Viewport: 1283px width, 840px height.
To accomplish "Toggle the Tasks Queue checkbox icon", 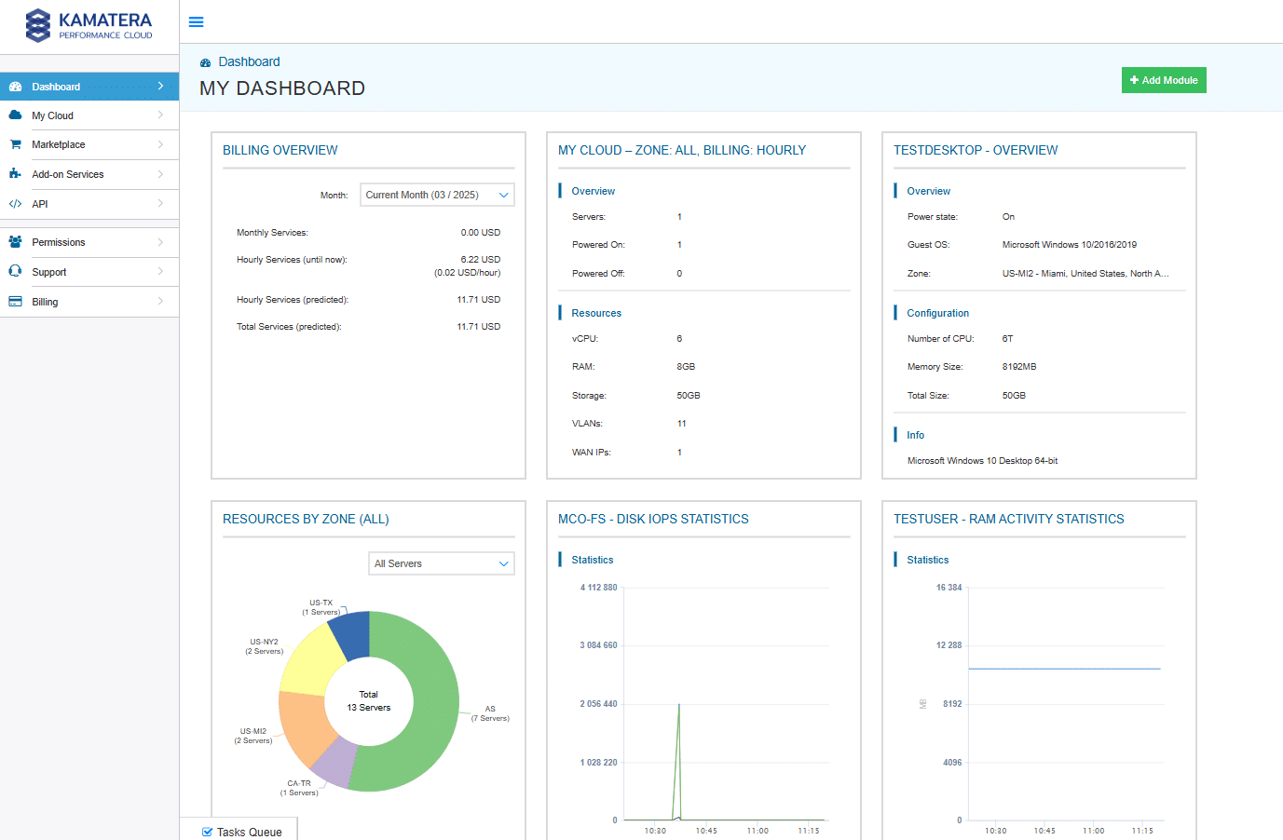I will (x=207, y=833).
